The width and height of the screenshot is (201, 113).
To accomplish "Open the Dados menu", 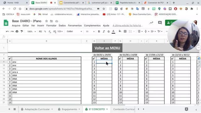I will pos(62,25).
